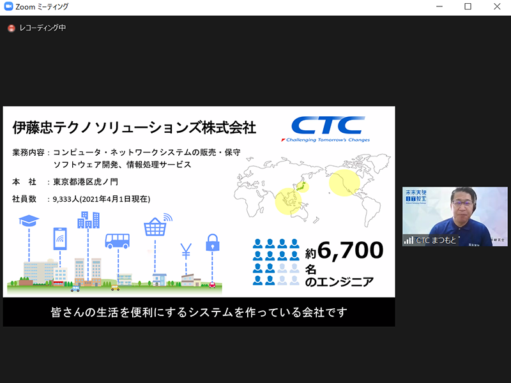This screenshot has height=383, width=511.
Task: Click the Zoom app icon in title bar
Action: (x=7, y=6)
